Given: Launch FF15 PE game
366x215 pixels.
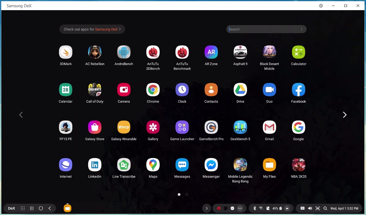Looking at the screenshot, I should (66, 127).
